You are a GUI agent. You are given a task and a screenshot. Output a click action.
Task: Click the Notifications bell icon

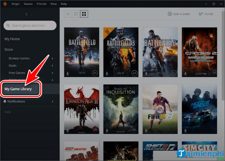[5, 101]
